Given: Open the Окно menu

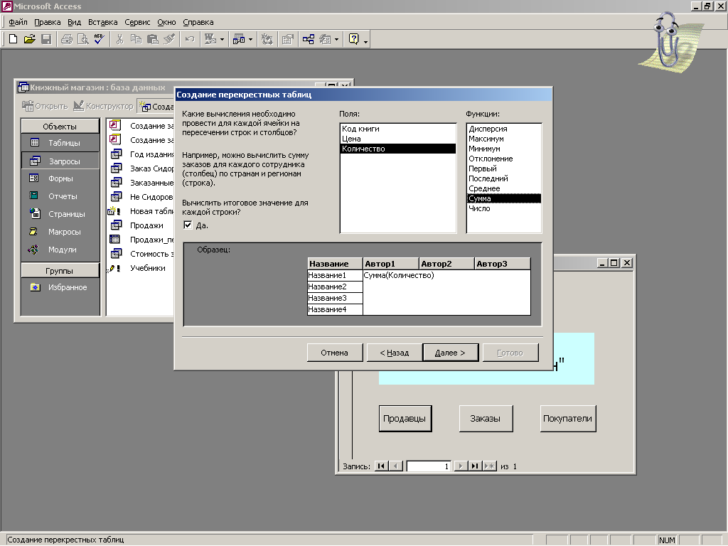Looking at the screenshot, I should (166, 22).
